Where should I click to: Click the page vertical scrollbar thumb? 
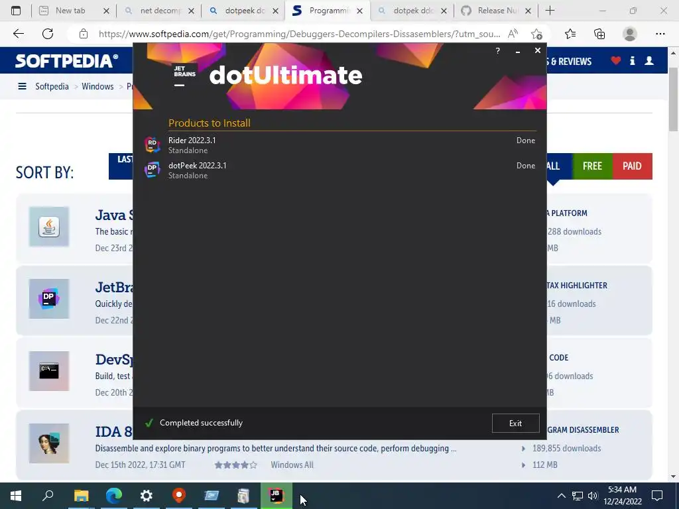click(x=673, y=99)
